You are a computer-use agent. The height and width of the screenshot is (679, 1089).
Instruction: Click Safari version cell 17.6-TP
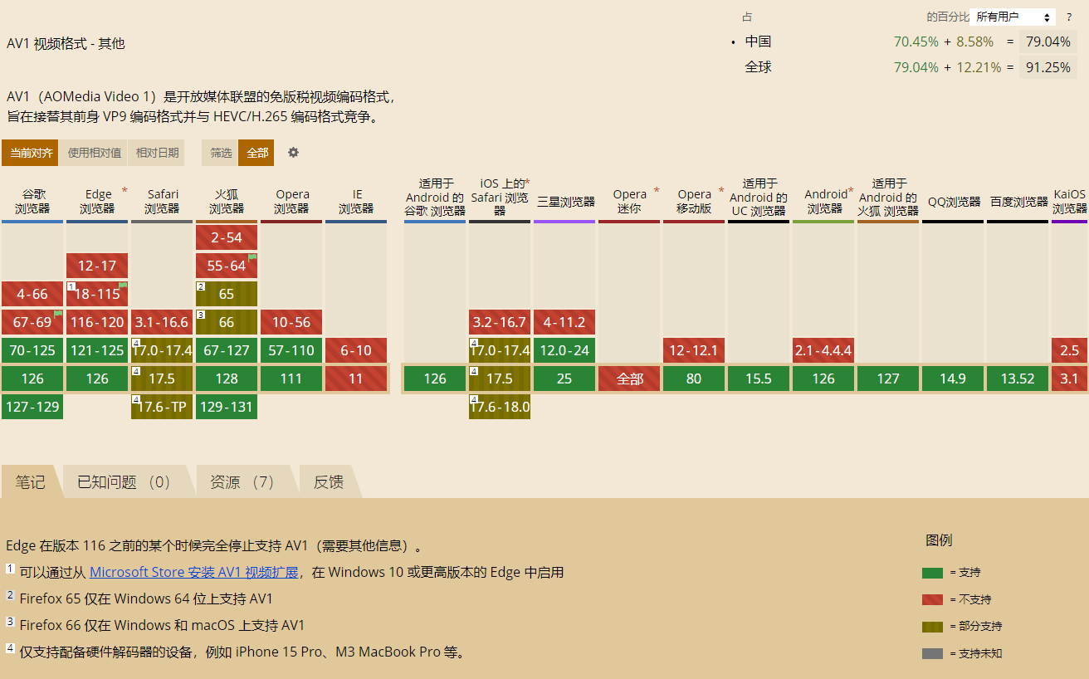click(162, 407)
